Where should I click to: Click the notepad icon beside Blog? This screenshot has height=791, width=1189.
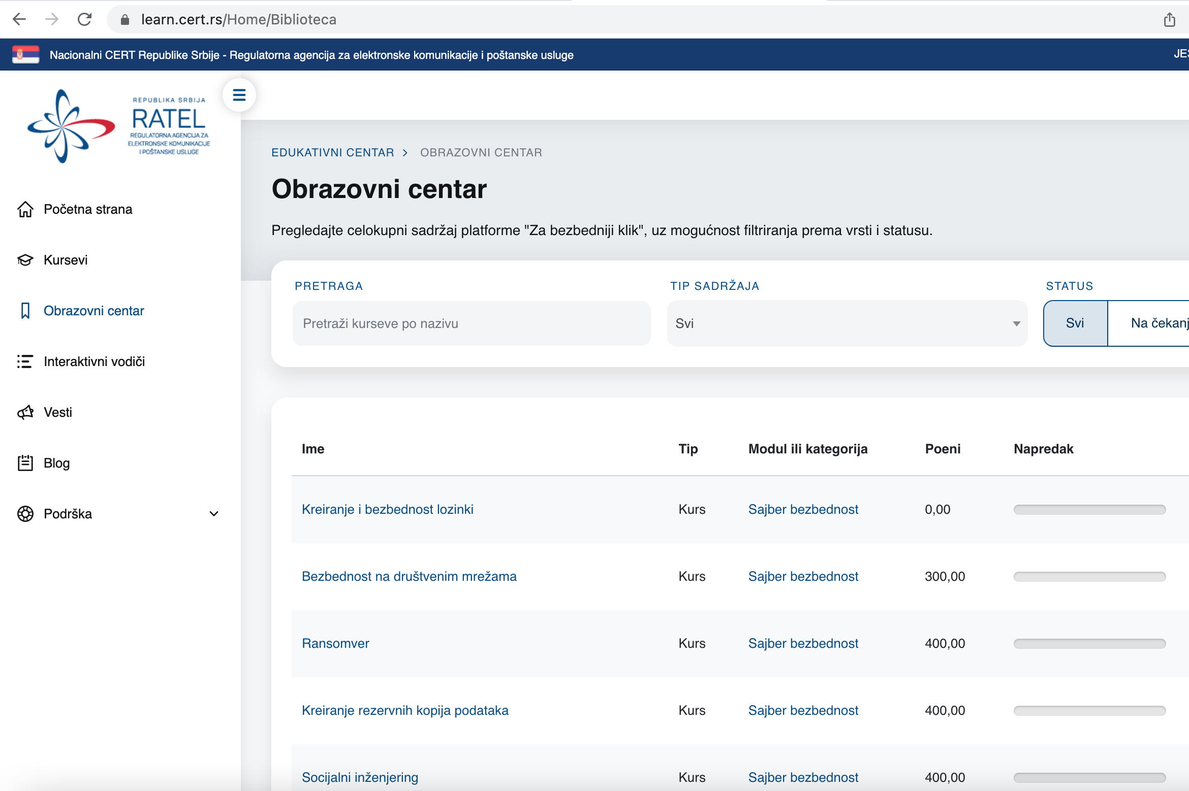[x=25, y=463]
